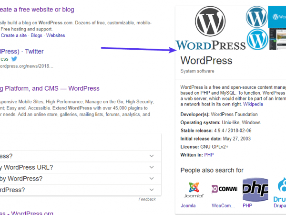Screen dimensions: 286x215
Task: Click the PHP link beside Written in
Action: tap(209, 155)
